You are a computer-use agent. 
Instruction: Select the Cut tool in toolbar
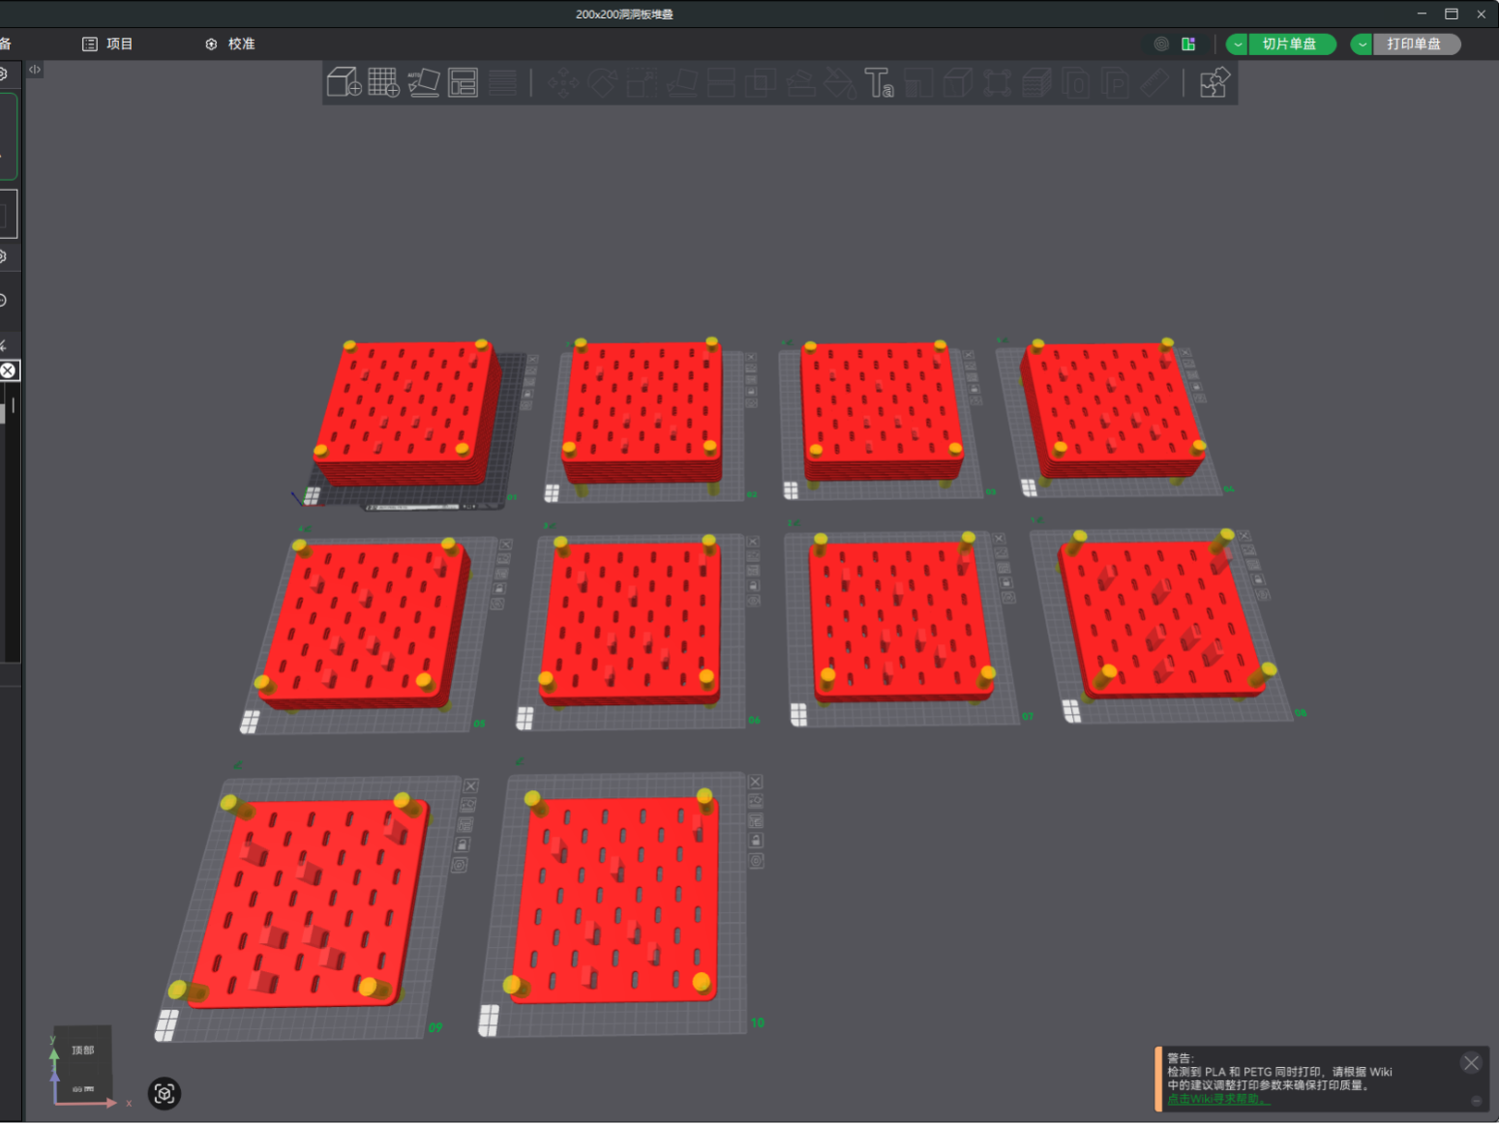(x=722, y=82)
